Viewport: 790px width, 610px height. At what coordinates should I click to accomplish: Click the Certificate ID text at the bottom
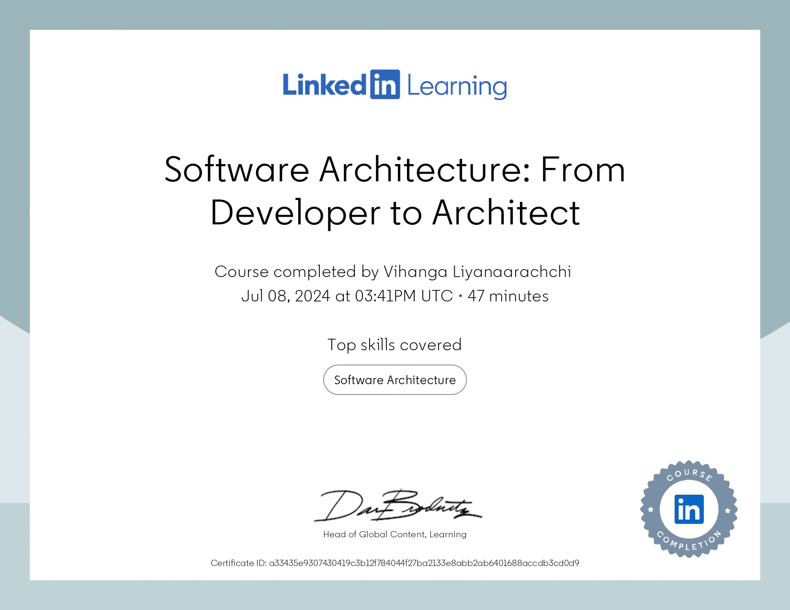click(395, 564)
